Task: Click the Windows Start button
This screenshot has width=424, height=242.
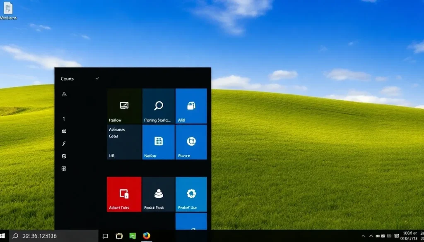Action: (x=3, y=236)
